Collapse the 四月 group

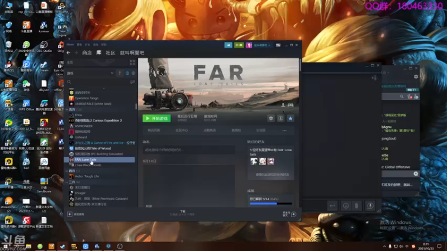click(66, 171)
